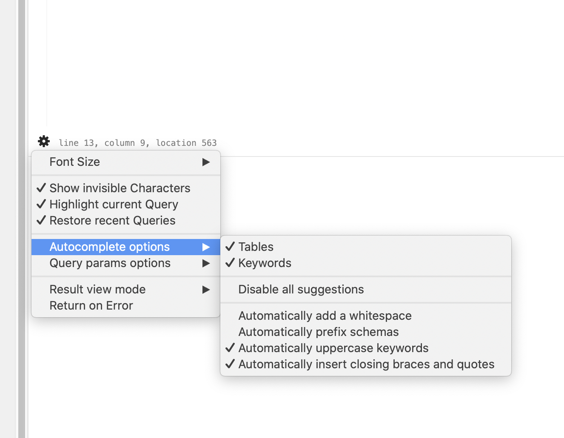Open the Result view mode submenu

(x=97, y=289)
